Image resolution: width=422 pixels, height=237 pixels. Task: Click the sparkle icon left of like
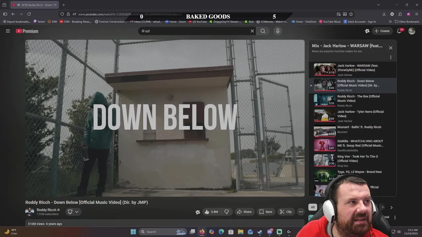point(197,212)
